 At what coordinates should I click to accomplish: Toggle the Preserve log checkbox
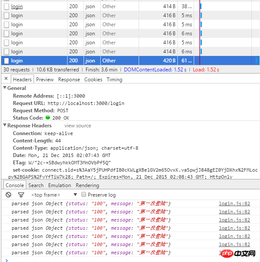click(x=84, y=194)
